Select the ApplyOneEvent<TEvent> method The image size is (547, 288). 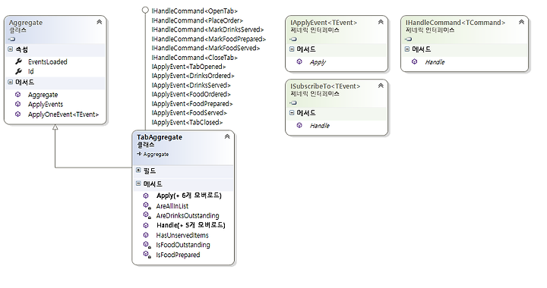click(x=63, y=114)
